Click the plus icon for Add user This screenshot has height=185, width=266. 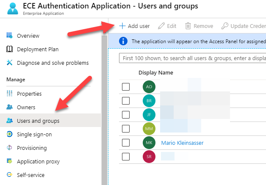122,26
